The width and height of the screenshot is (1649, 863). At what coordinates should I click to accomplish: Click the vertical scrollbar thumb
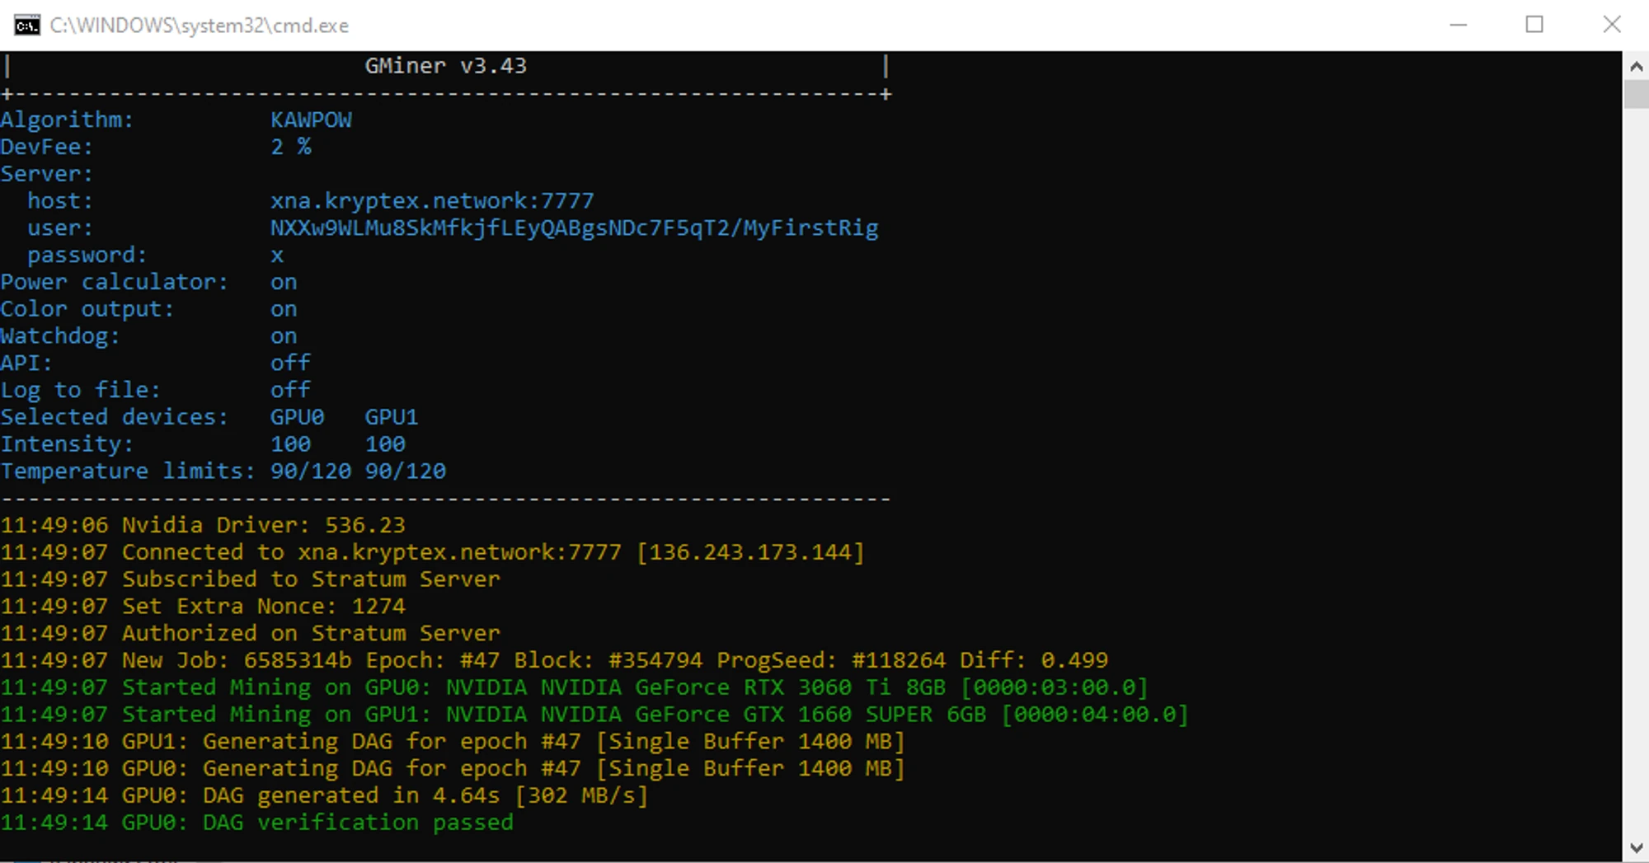[x=1636, y=94]
